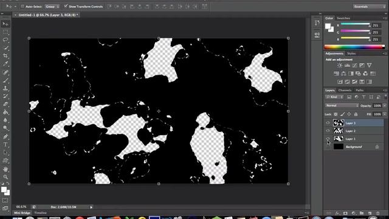Viewport: 389px width, 219px height.
Task: Select the Zoom tool in the toolbox
Action: [x=5, y=177]
